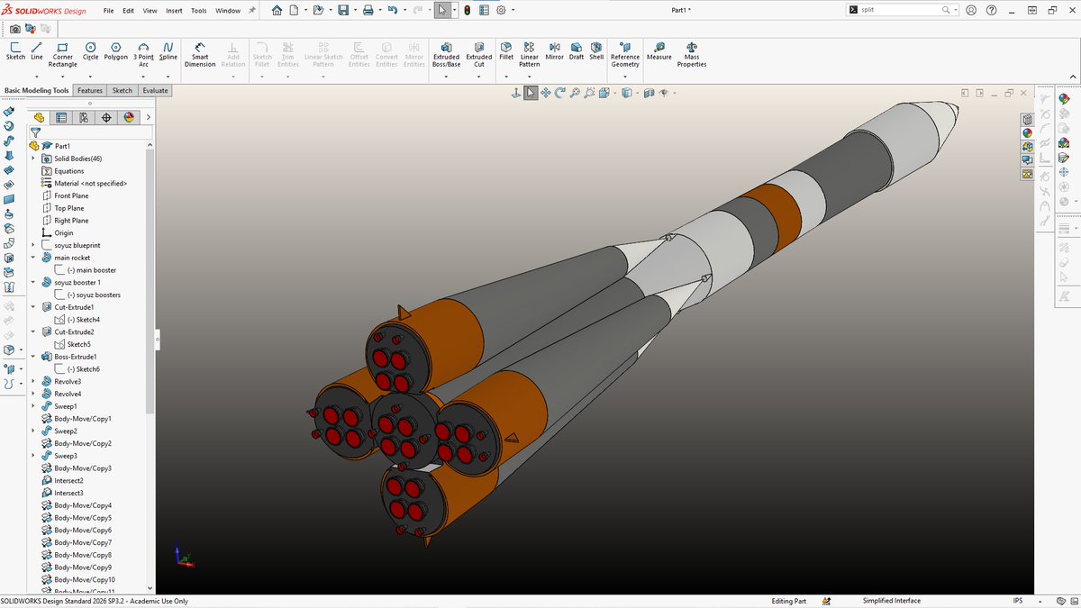The width and height of the screenshot is (1081, 608).
Task: Click the Save icon in the top toolbar
Action: 343,11
